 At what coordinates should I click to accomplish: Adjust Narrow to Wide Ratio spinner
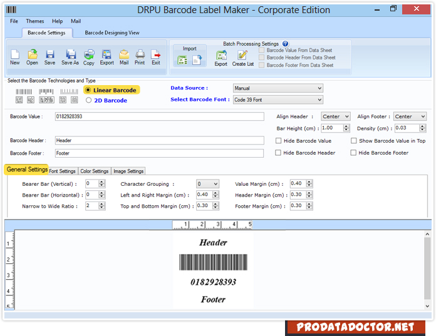pos(101,206)
